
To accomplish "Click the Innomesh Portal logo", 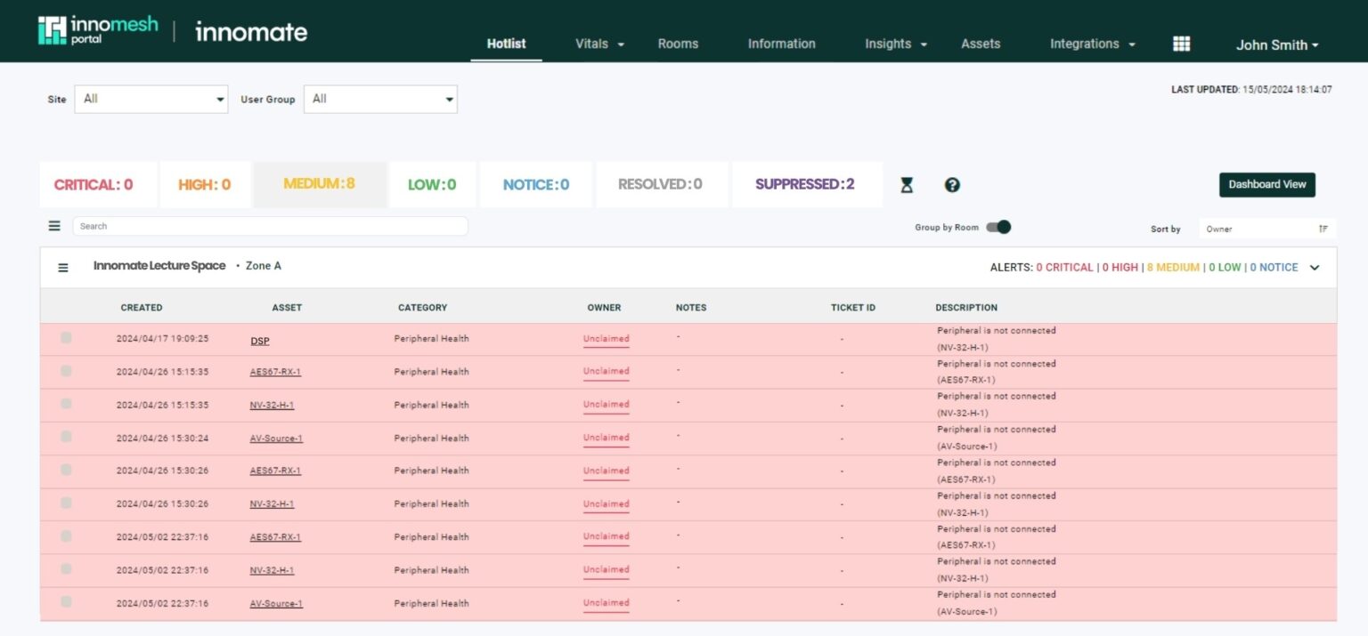I will pos(92,29).
